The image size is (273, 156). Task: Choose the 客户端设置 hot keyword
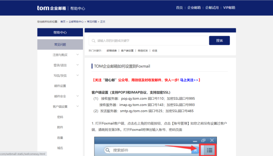(127, 51)
